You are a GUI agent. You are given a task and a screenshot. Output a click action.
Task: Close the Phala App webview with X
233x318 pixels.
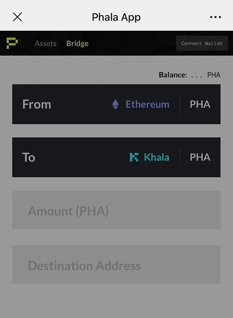[x=17, y=17]
